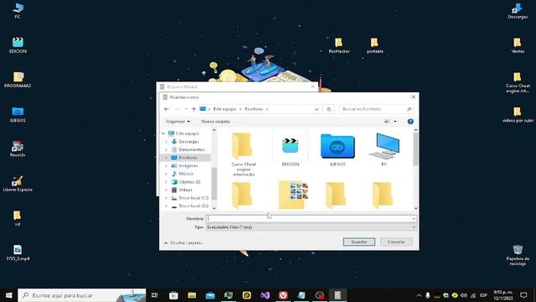
Task: Click the Buscar en Escritorio search box
Action: (x=376, y=109)
